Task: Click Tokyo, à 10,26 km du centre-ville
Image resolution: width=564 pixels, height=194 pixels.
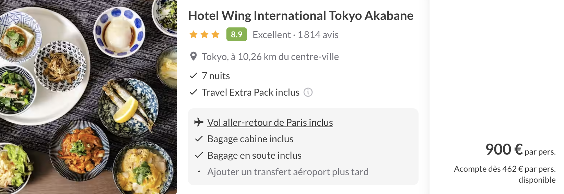Action: click(x=270, y=57)
